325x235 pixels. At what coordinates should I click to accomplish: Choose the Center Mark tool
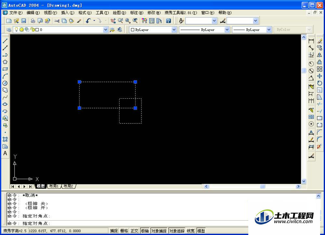311,124
